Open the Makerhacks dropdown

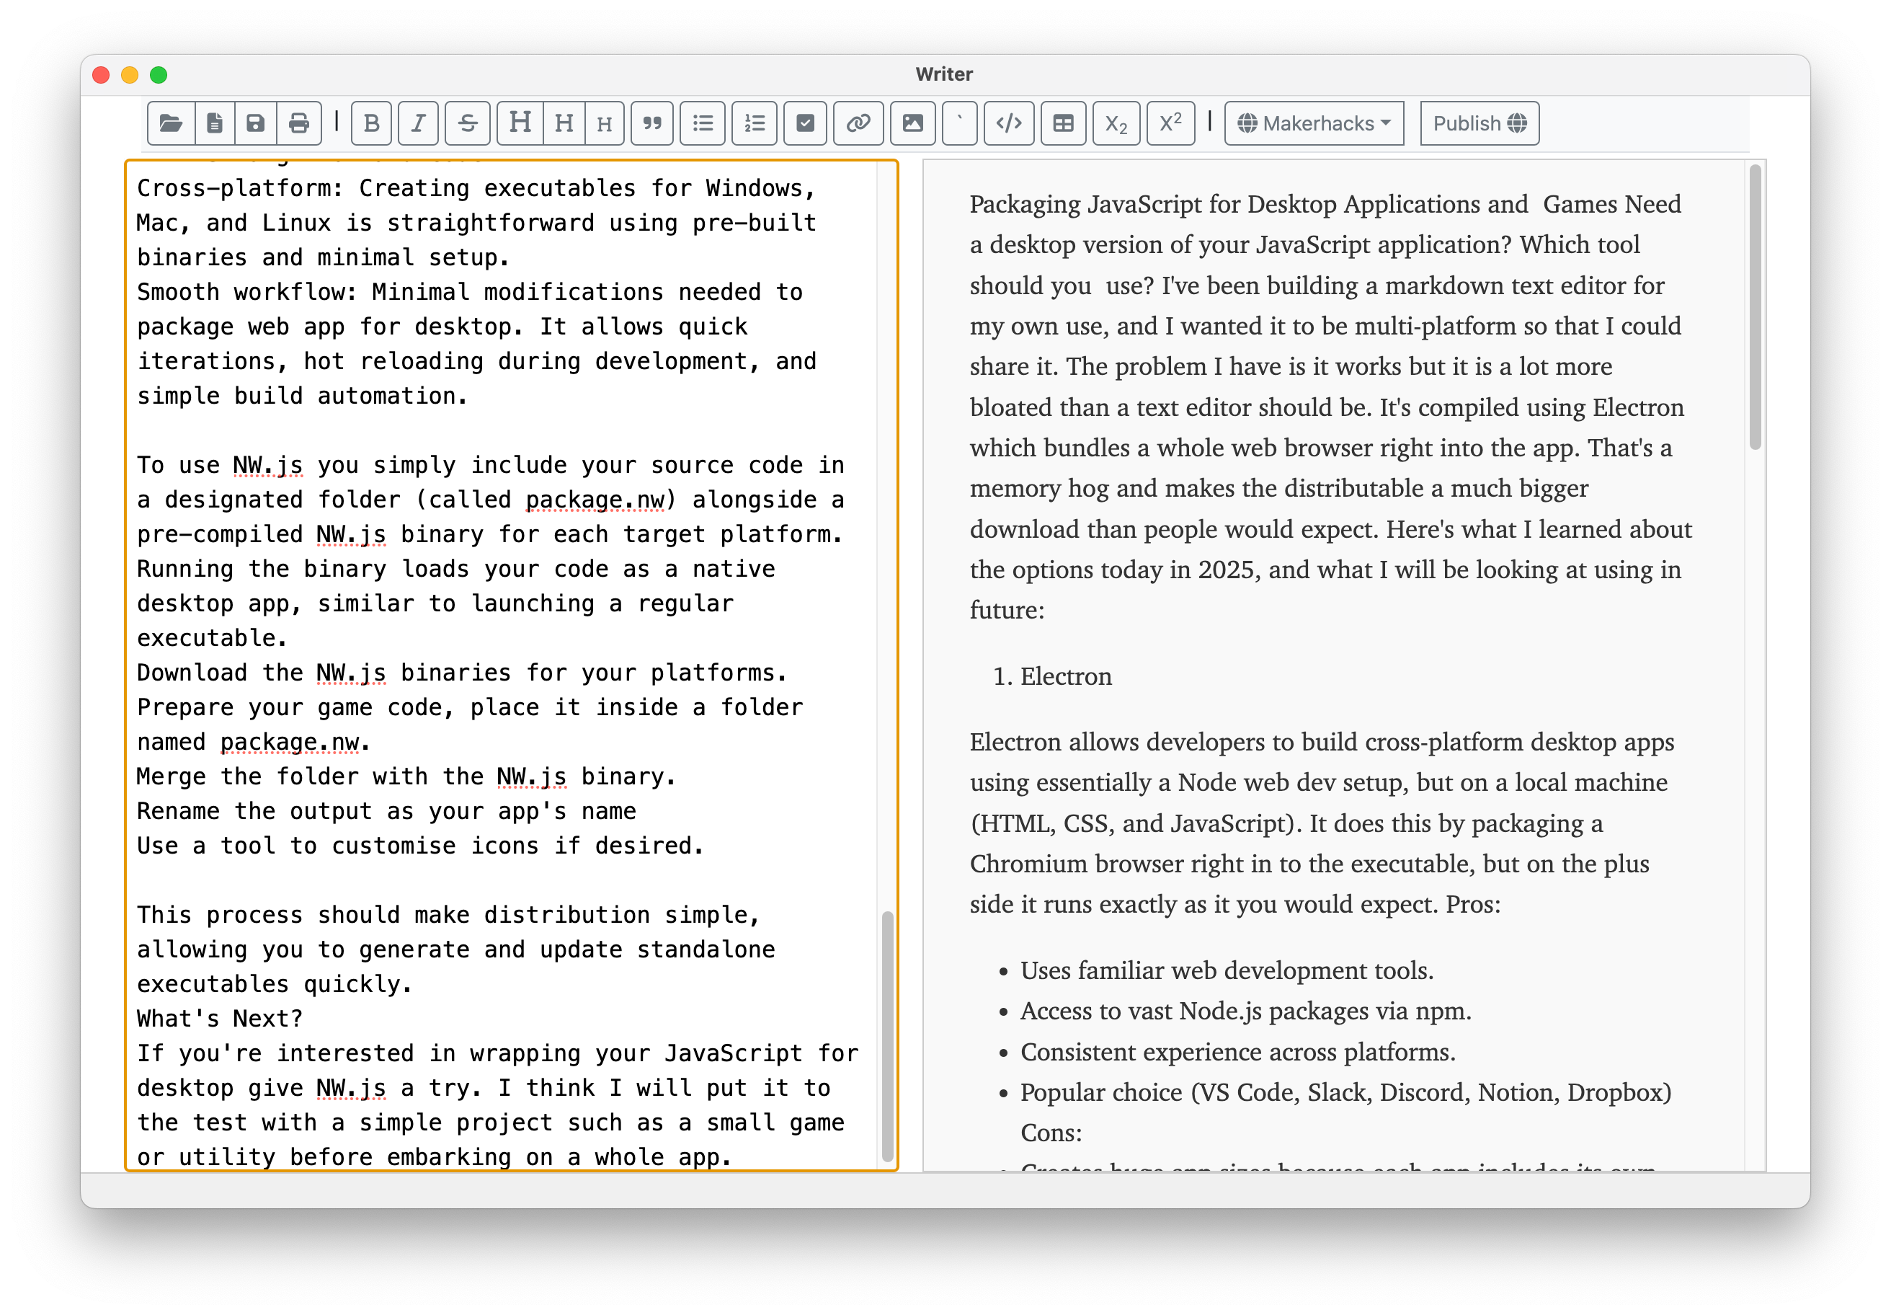pos(1314,123)
